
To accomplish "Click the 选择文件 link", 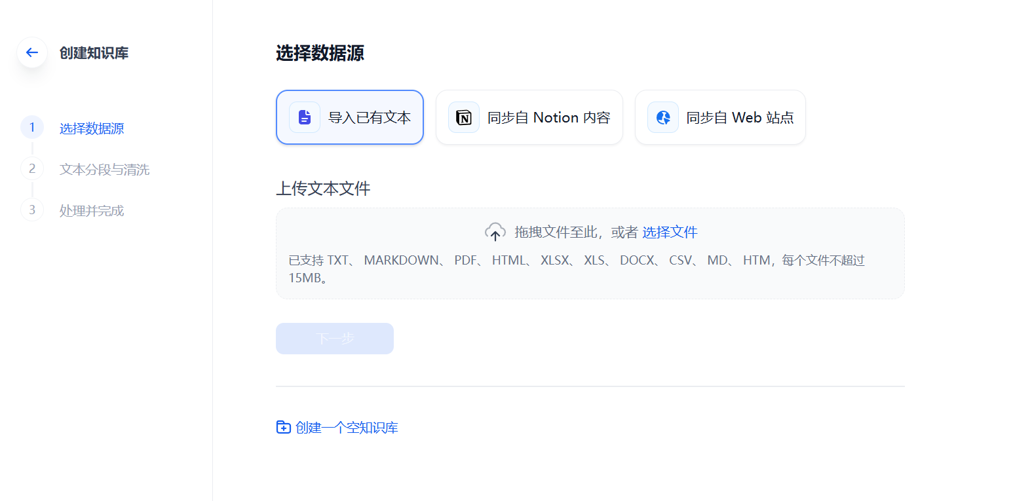I will 670,232.
